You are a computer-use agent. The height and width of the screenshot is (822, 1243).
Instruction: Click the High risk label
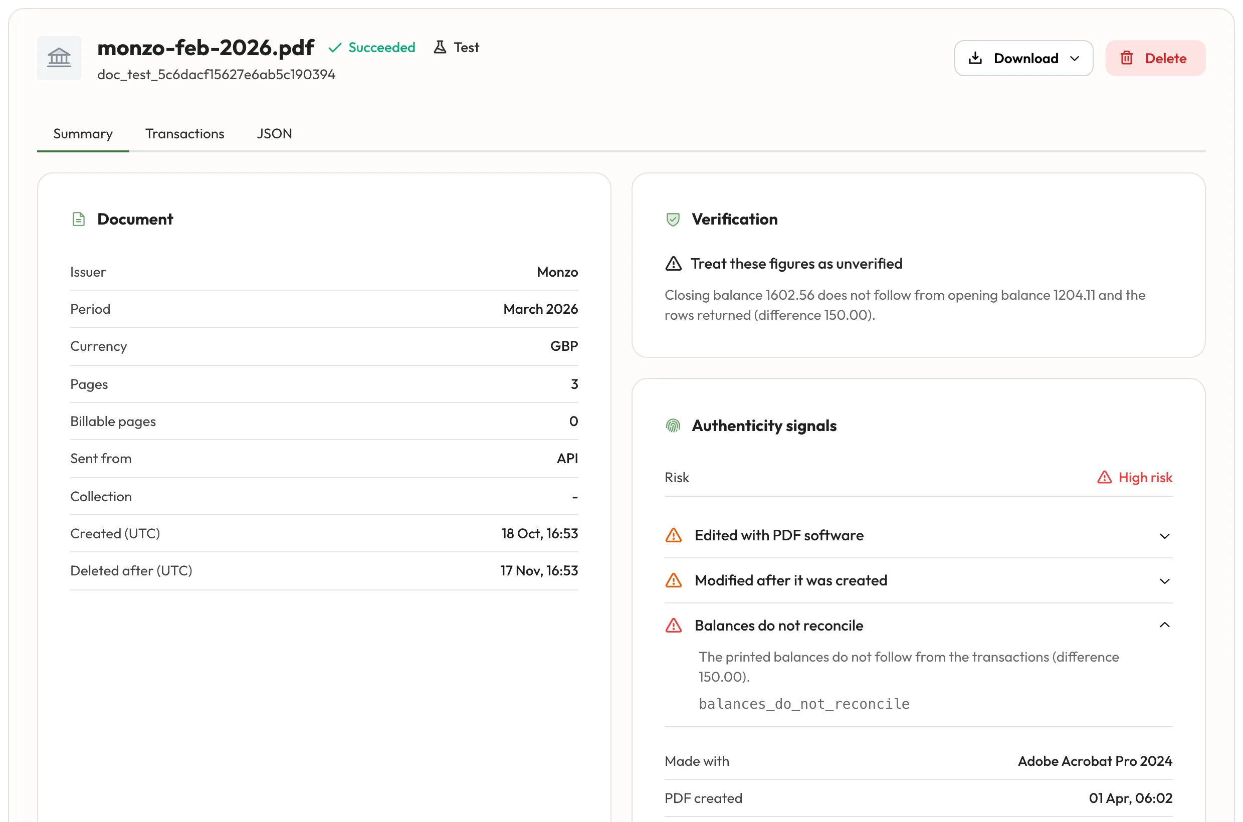(1145, 478)
